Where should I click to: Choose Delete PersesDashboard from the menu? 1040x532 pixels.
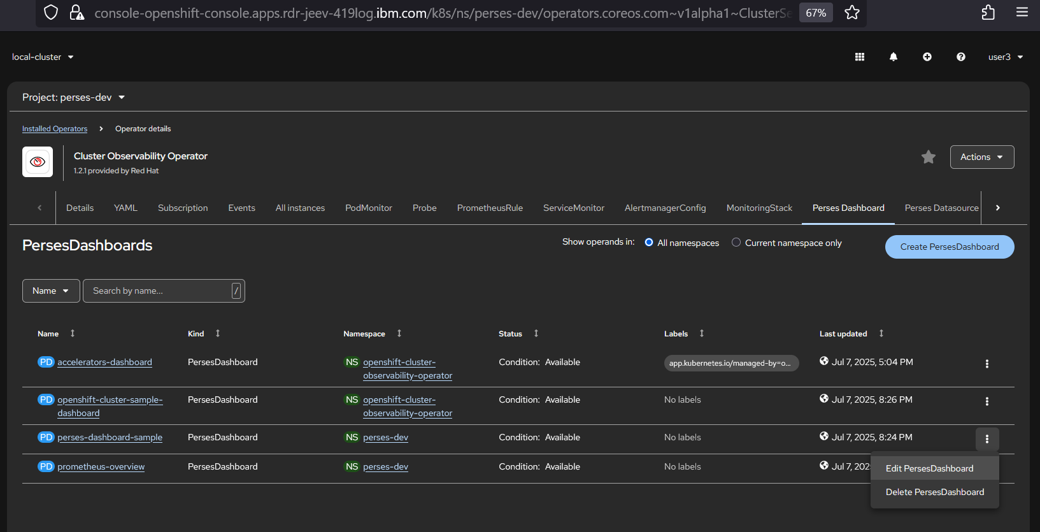pyautogui.click(x=934, y=492)
